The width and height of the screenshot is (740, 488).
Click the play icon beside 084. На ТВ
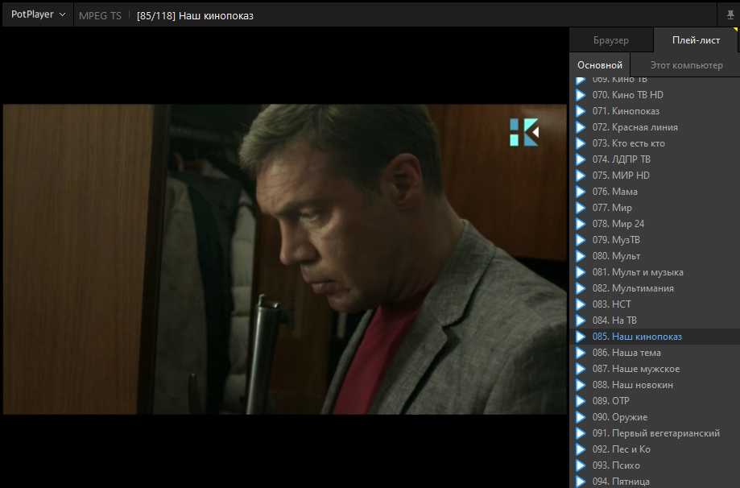click(581, 321)
